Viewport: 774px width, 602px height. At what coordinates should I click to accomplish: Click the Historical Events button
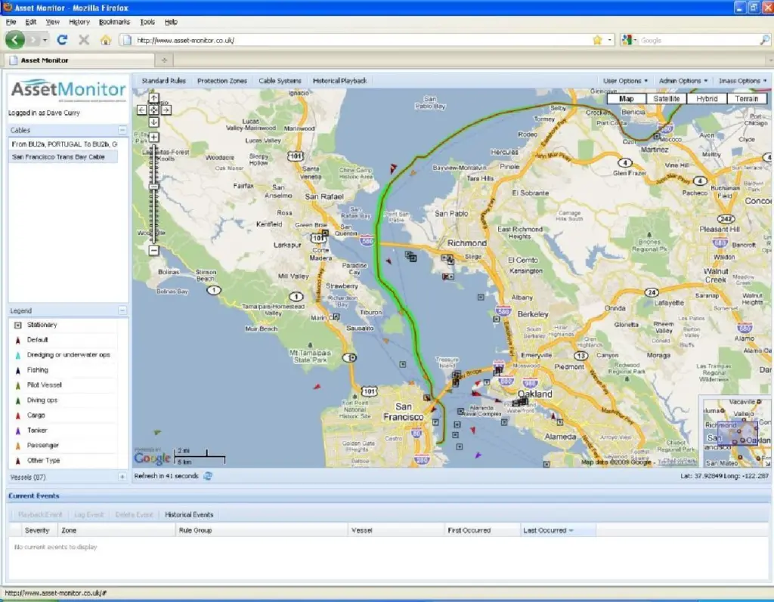point(189,514)
